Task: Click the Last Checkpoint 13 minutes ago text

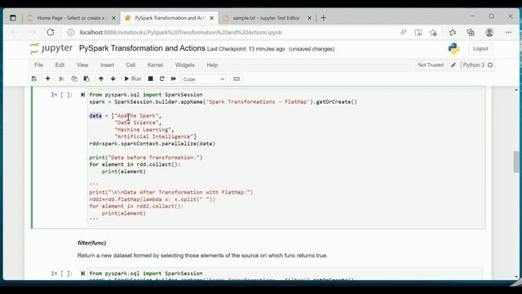Action: click(x=246, y=49)
